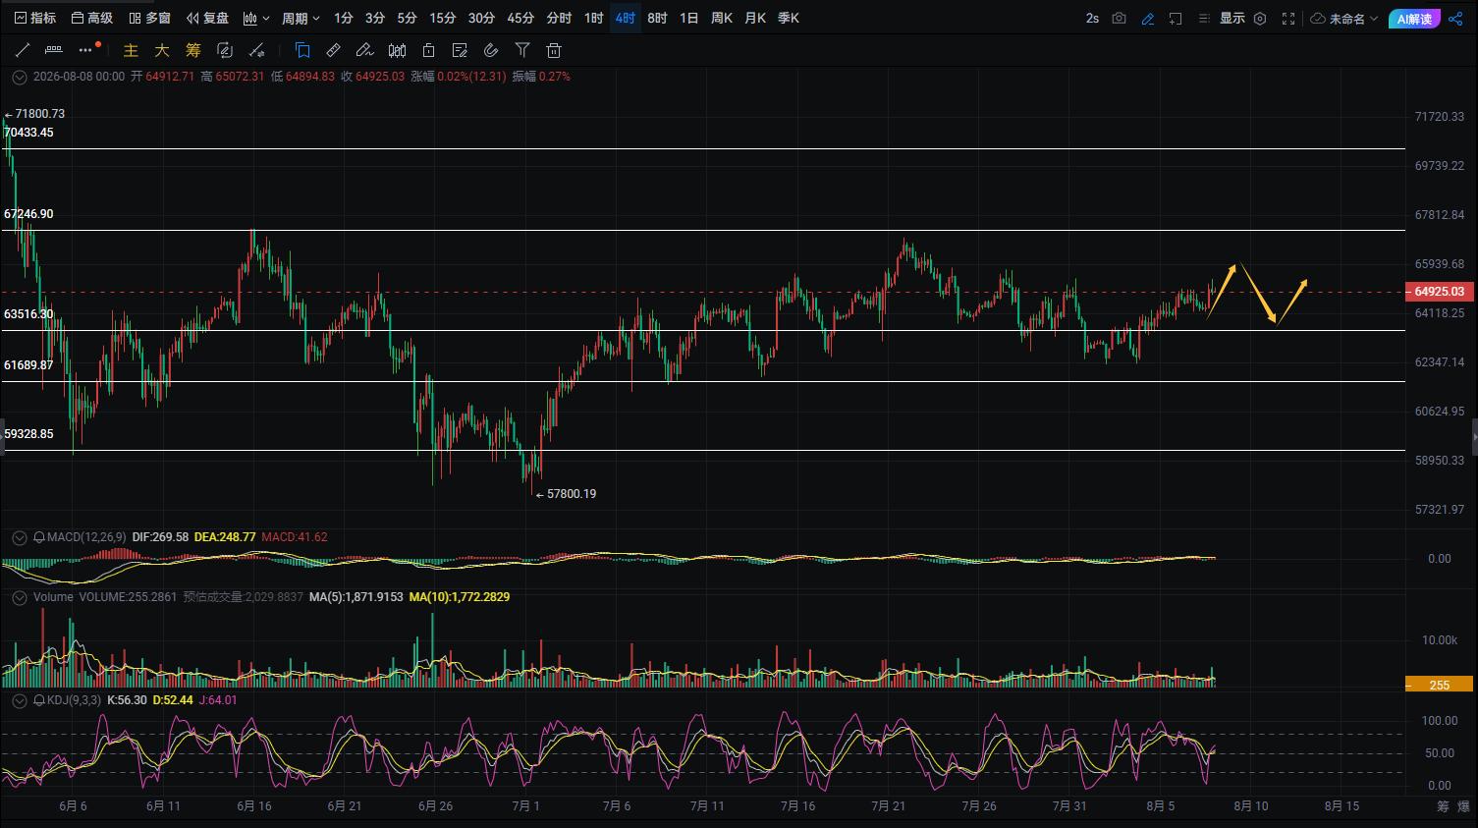Viewport: 1478px width, 828px height.
Task: Collapse the main chart info header arrow
Action: pyautogui.click(x=19, y=76)
